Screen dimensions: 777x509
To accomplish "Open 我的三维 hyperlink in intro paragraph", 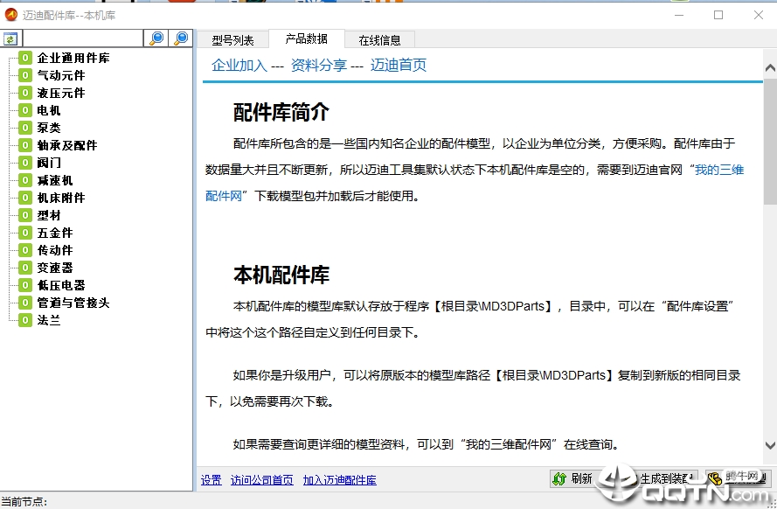I will (x=719, y=170).
